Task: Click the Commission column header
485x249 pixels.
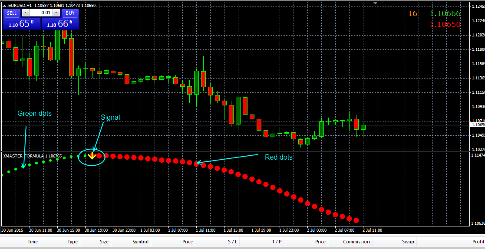Action: 356,242
